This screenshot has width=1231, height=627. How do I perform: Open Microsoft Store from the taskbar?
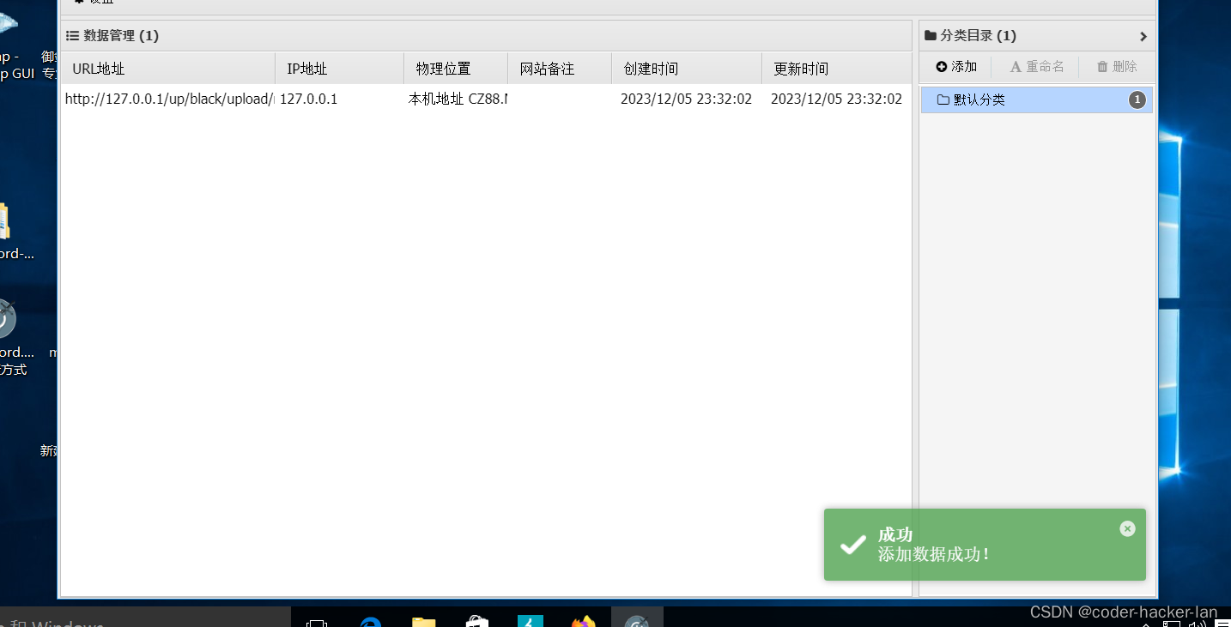pos(477,621)
